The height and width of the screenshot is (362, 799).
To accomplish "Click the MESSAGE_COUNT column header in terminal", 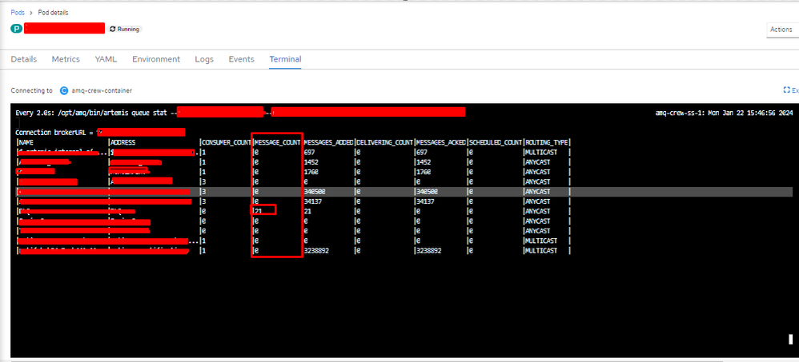I will 277,141.
